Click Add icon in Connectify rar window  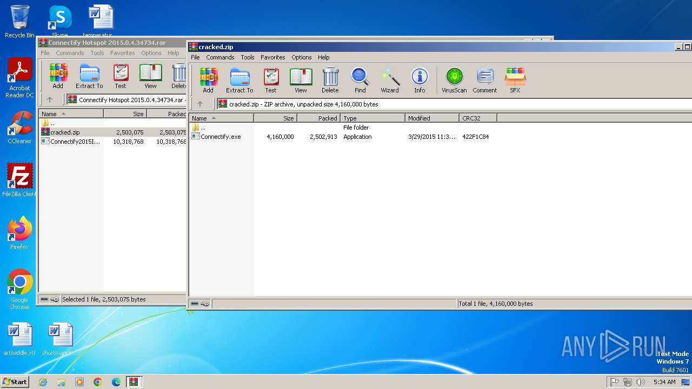(x=58, y=76)
